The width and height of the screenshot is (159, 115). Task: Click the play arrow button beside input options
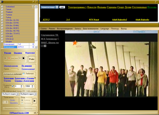35,101
